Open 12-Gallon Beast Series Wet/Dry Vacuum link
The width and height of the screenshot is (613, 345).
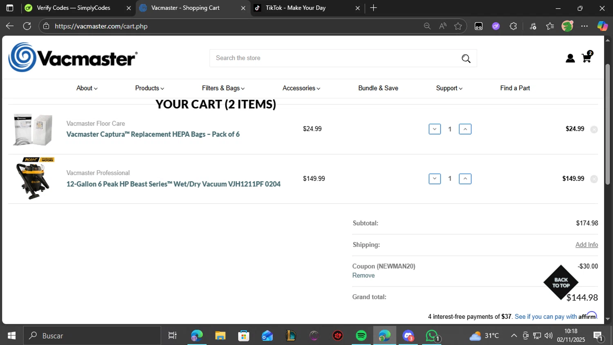pos(173,184)
